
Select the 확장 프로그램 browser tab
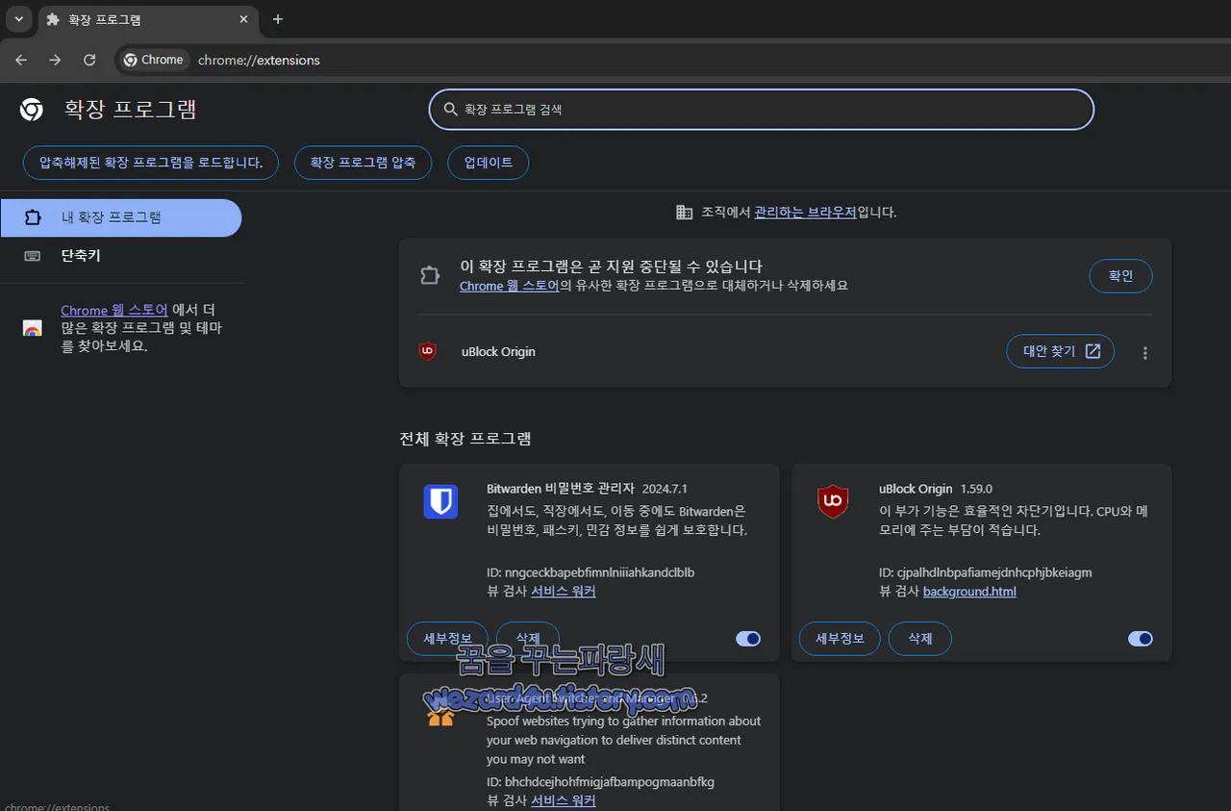(148, 19)
